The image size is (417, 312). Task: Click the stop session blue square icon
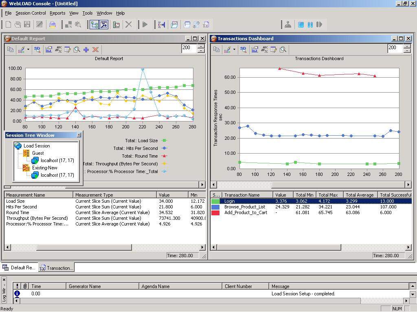click(x=301, y=25)
